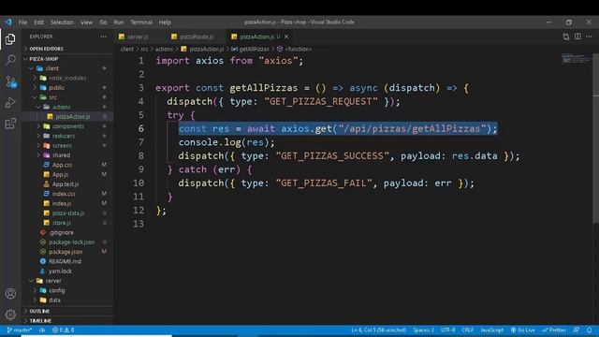This screenshot has width=599, height=337.
Task: Open App.css in the file tree
Action: pos(62,165)
